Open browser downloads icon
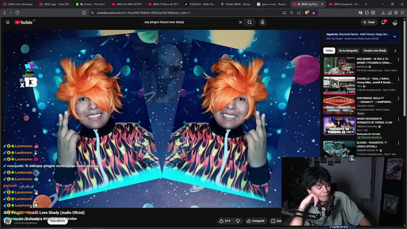Image resolution: width=407 pixels, height=229 pixels. [x=383, y=13]
